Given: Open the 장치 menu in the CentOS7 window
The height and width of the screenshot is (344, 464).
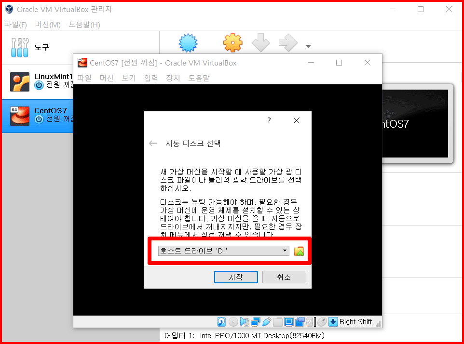Looking at the screenshot, I should point(173,78).
